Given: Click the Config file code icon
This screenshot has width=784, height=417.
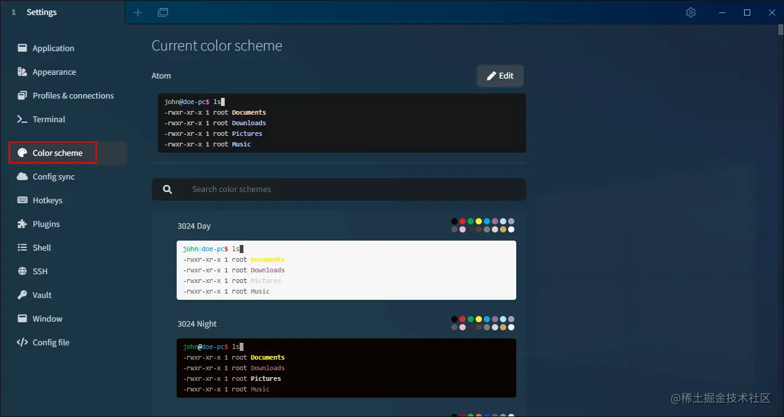Looking at the screenshot, I should (x=22, y=342).
